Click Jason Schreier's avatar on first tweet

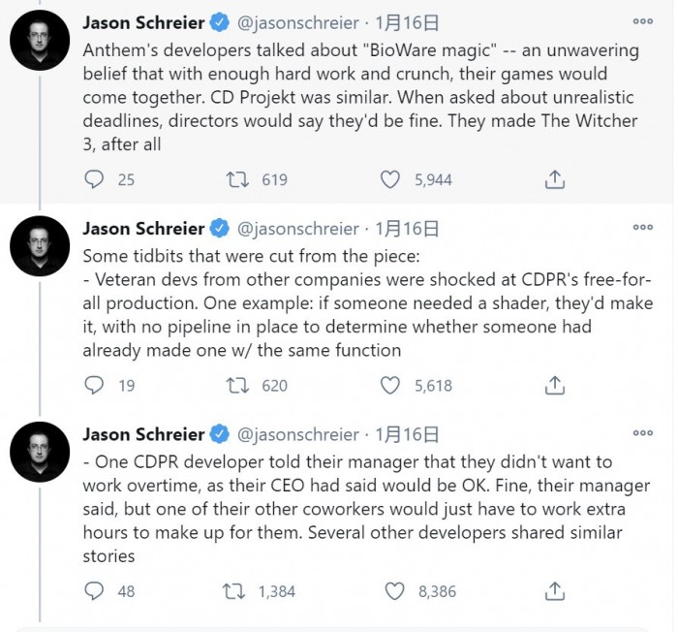pyautogui.click(x=39, y=41)
